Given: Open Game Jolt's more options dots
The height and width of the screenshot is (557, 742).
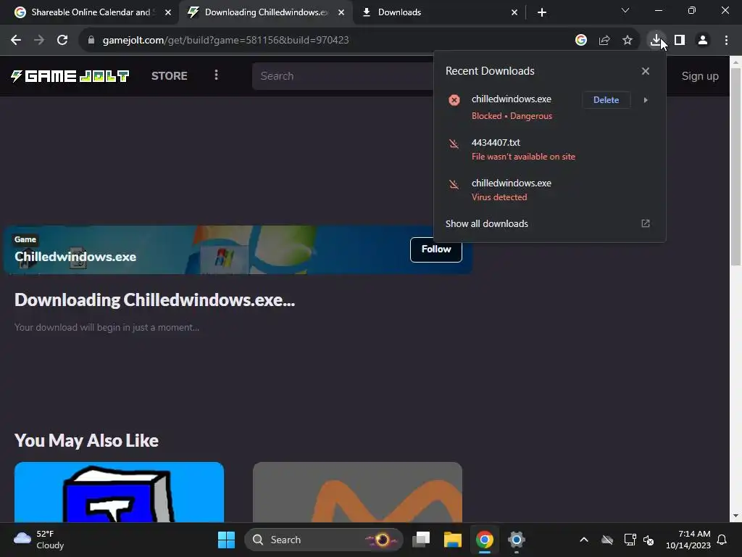Looking at the screenshot, I should [216, 75].
